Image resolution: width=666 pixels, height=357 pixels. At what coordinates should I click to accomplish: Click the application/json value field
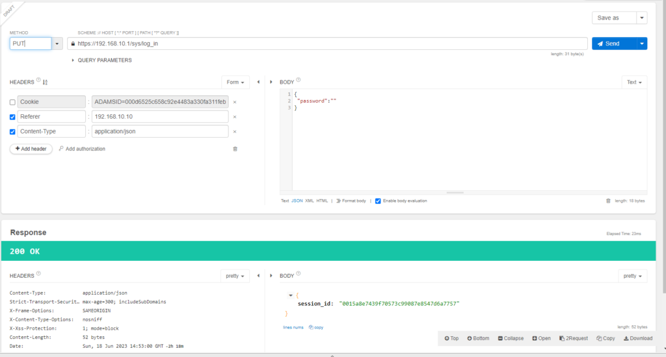160,131
